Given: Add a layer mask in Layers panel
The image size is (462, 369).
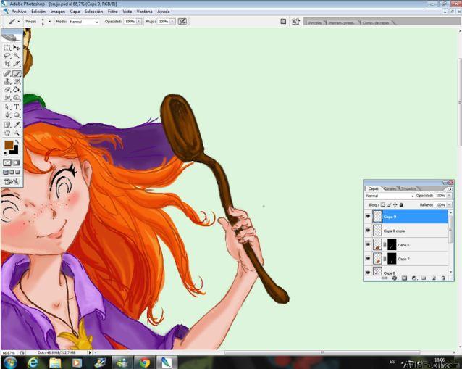Looking at the screenshot, I should pyautogui.click(x=404, y=278).
